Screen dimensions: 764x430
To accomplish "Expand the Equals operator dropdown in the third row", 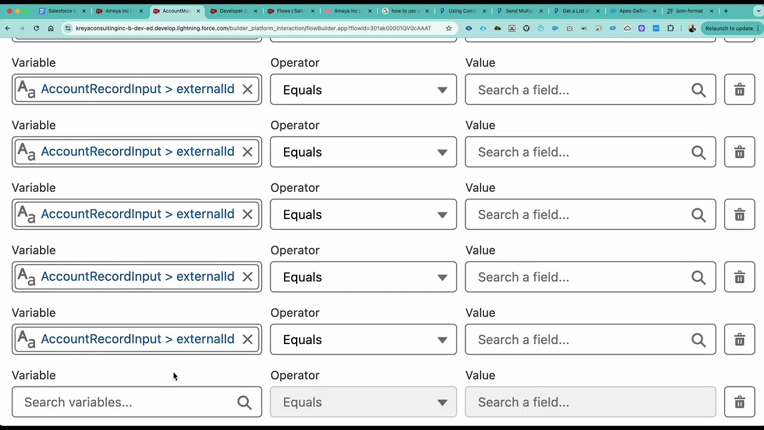I will tap(363, 214).
